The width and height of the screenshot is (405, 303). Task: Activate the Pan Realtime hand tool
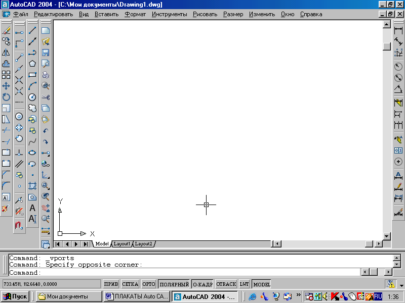point(46,208)
